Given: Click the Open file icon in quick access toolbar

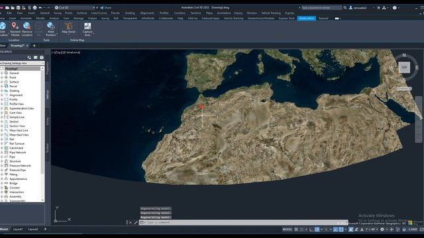Looking at the screenshot, I should click(13, 7).
